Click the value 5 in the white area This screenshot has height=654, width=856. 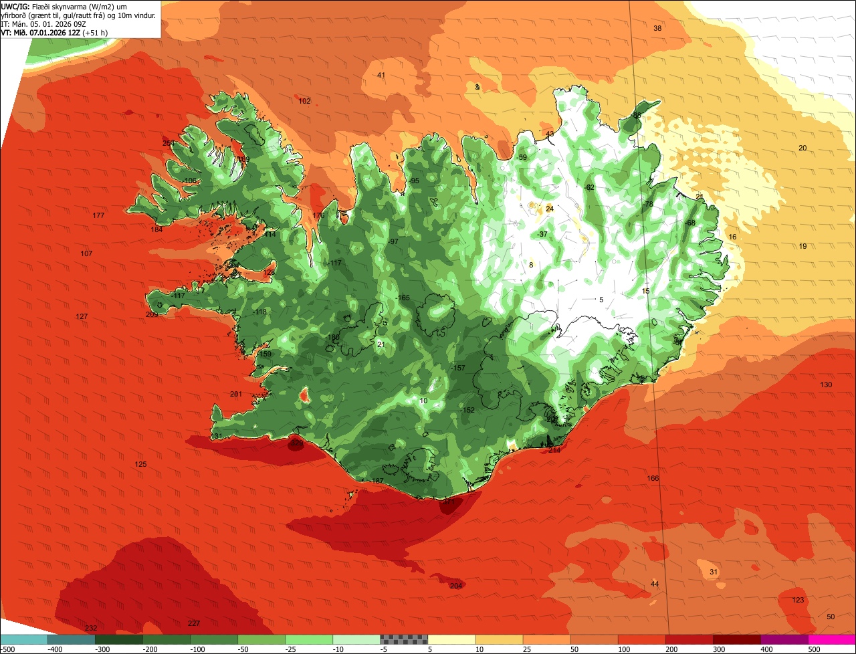(601, 300)
